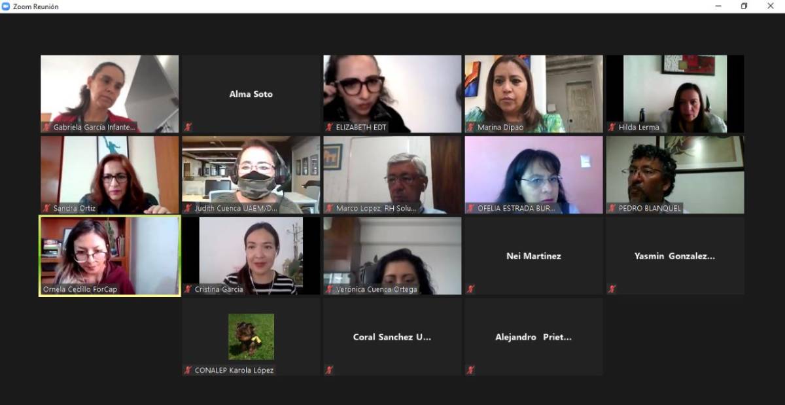
Task: Click the OFELIA ESTRADA name label
Action: point(516,208)
